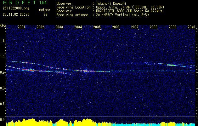This screenshot has height=126, width=198.
Task: Click the meteor count 39
Action: coord(46,14)
